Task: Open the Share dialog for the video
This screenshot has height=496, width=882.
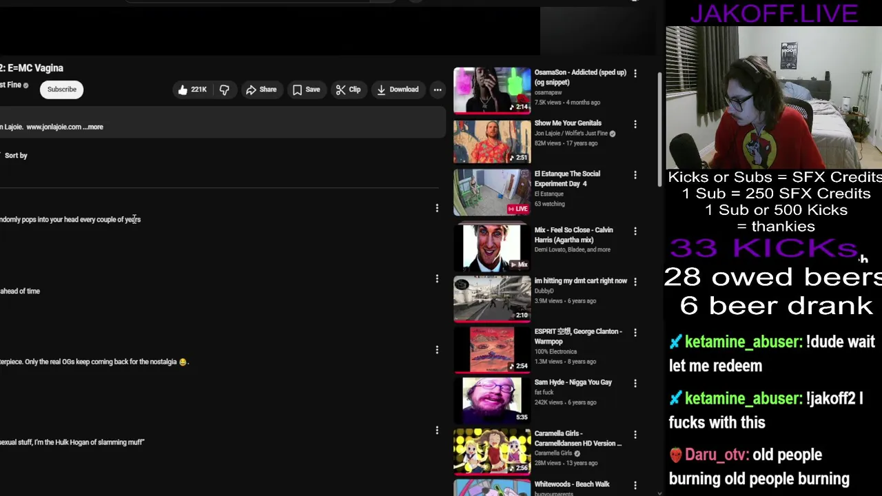Action: point(261,90)
